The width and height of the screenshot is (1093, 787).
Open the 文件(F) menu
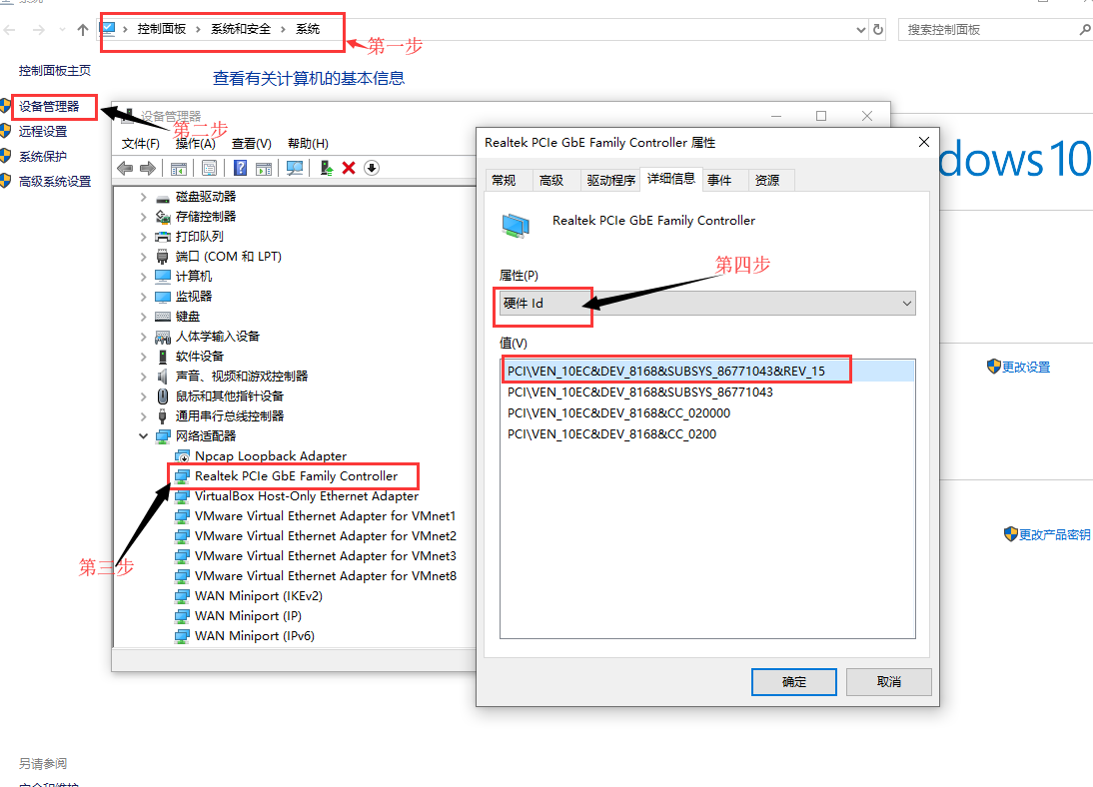pyautogui.click(x=141, y=144)
